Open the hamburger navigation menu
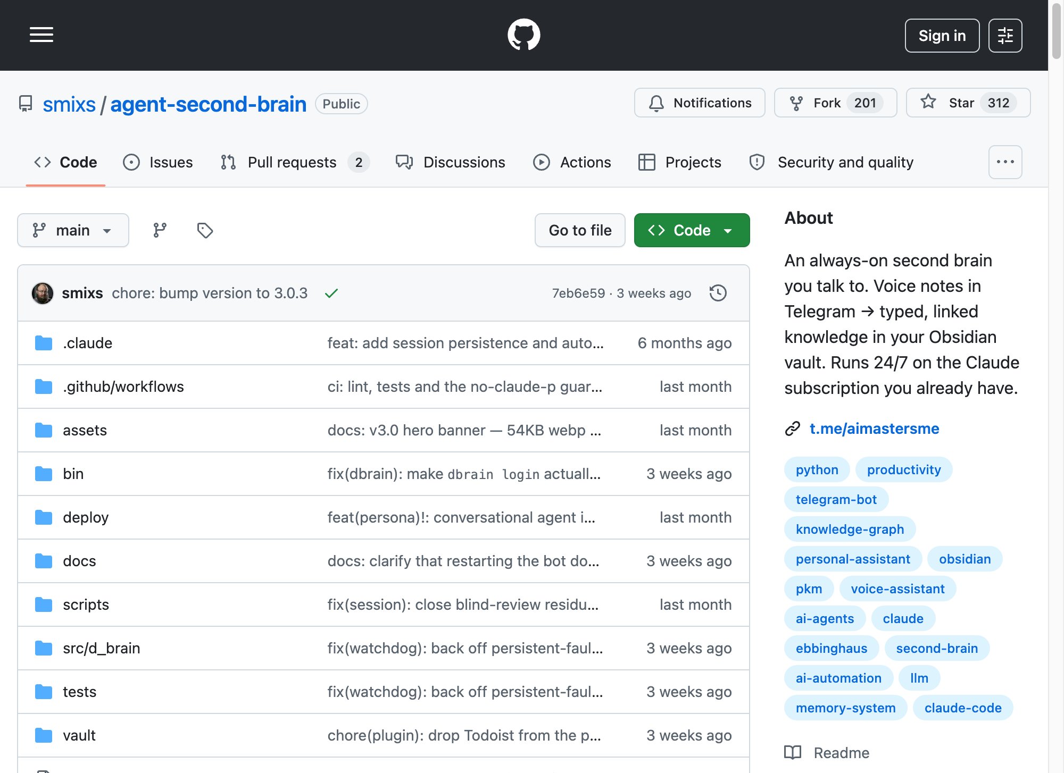This screenshot has height=773, width=1064. (41, 35)
